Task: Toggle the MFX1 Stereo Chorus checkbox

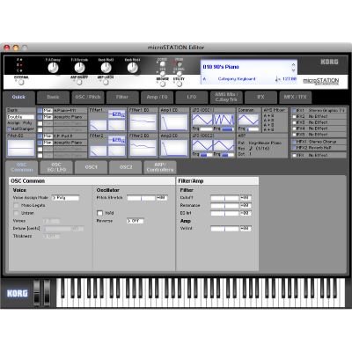Action: [x=295, y=142]
